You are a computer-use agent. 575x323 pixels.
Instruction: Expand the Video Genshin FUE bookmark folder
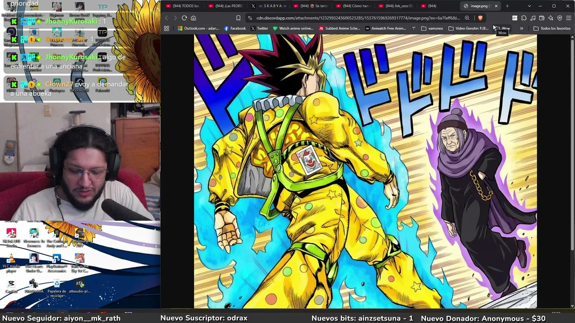pyautogui.click(x=468, y=28)
